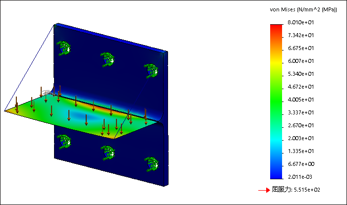Select legend value 4.672e+01
Image resolution: width=347 pixels, height=205 pixels.
[x=301, y=87]
